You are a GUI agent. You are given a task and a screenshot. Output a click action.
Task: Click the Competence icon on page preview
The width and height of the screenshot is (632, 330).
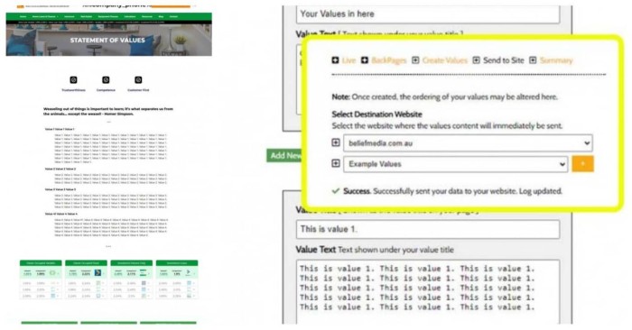point(106,79)
